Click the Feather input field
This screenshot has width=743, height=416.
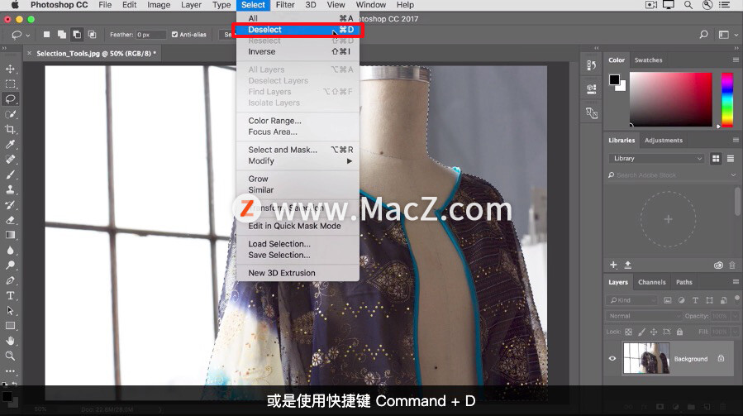[150, 35]
